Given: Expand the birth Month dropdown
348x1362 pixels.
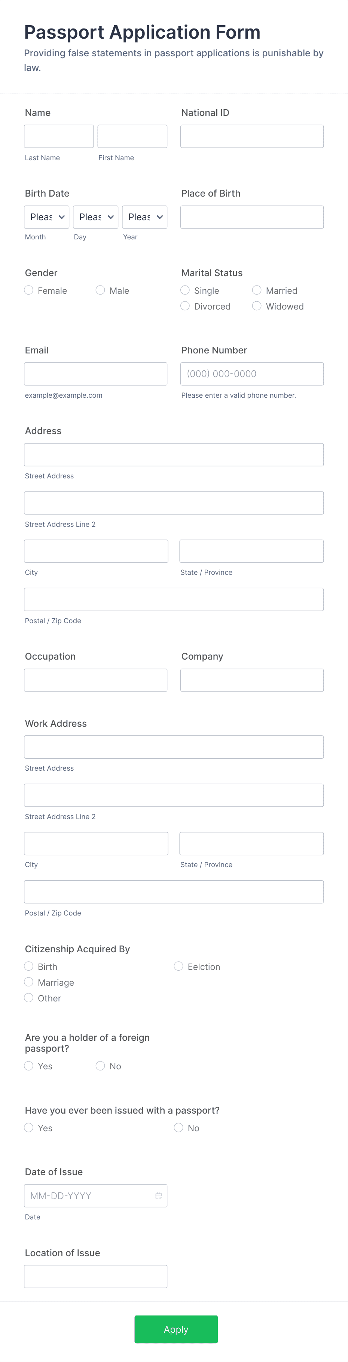Looking at the screenshot, I should [x=46, y=217].
